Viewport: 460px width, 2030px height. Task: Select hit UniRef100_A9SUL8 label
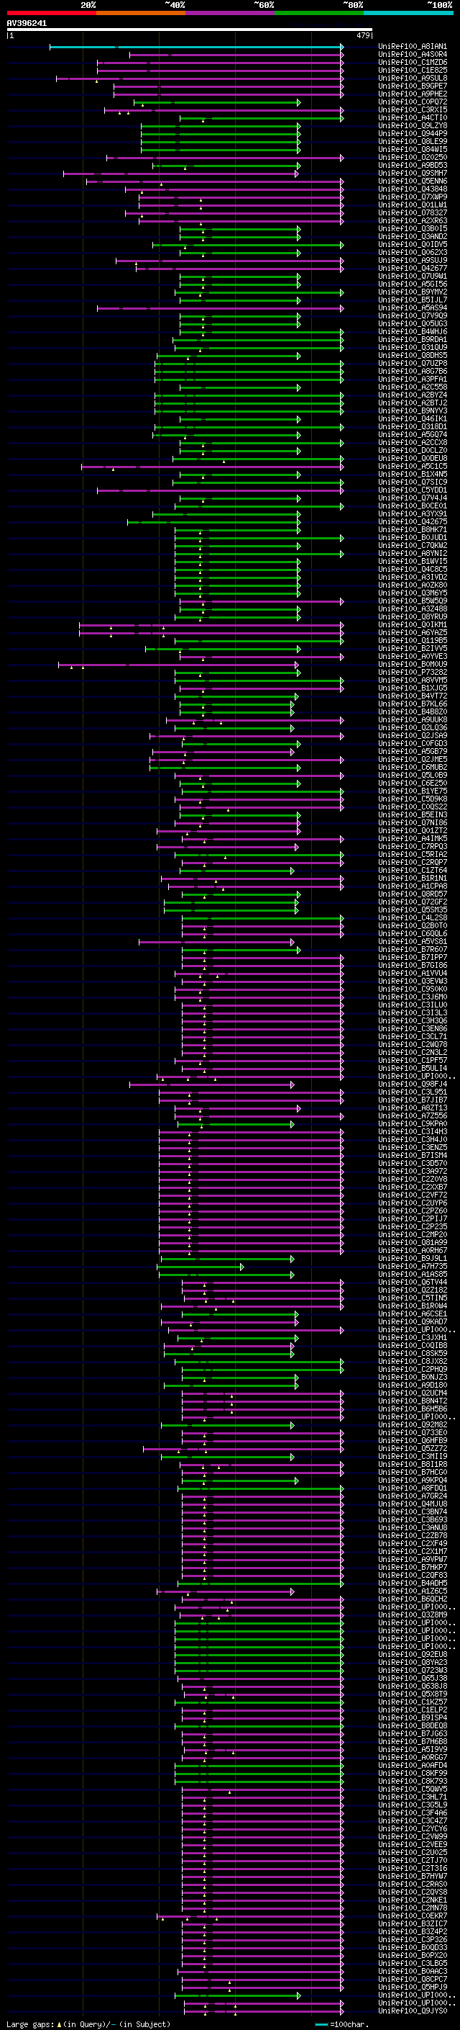point(413,78)
